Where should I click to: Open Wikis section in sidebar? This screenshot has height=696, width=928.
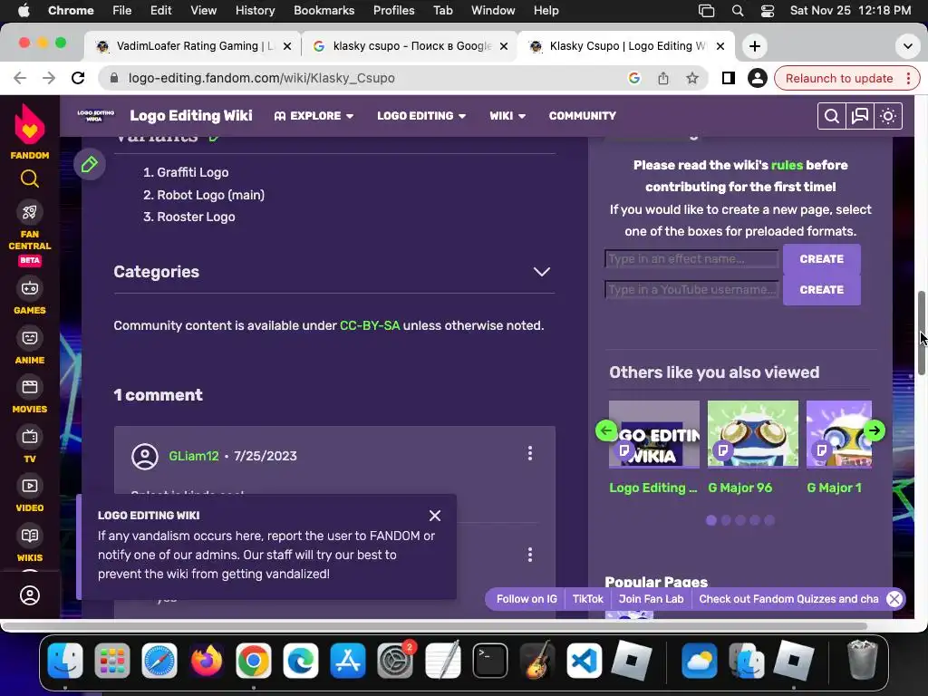(x=30, y=544)
